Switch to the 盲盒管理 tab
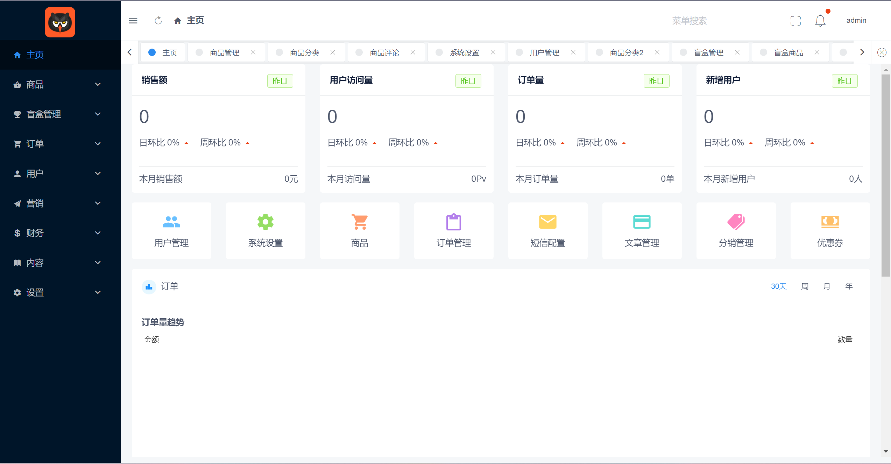This screenshot has height=464, width=891. 708,53
